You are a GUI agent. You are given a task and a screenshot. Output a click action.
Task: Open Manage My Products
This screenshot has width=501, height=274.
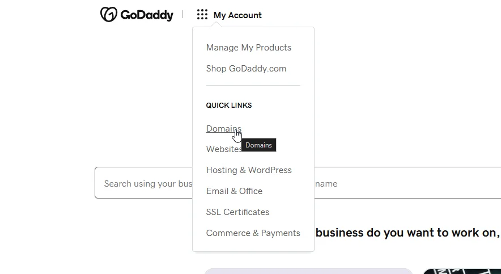click(x=248, y=48)
